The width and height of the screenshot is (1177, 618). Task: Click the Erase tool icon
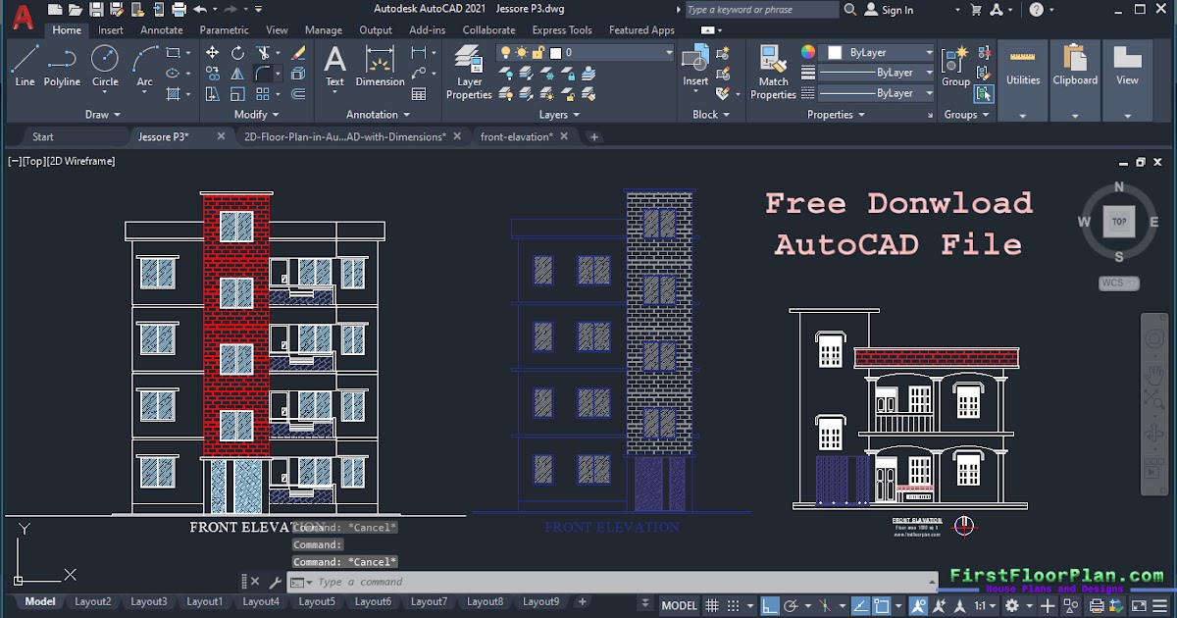pos(298,53)
